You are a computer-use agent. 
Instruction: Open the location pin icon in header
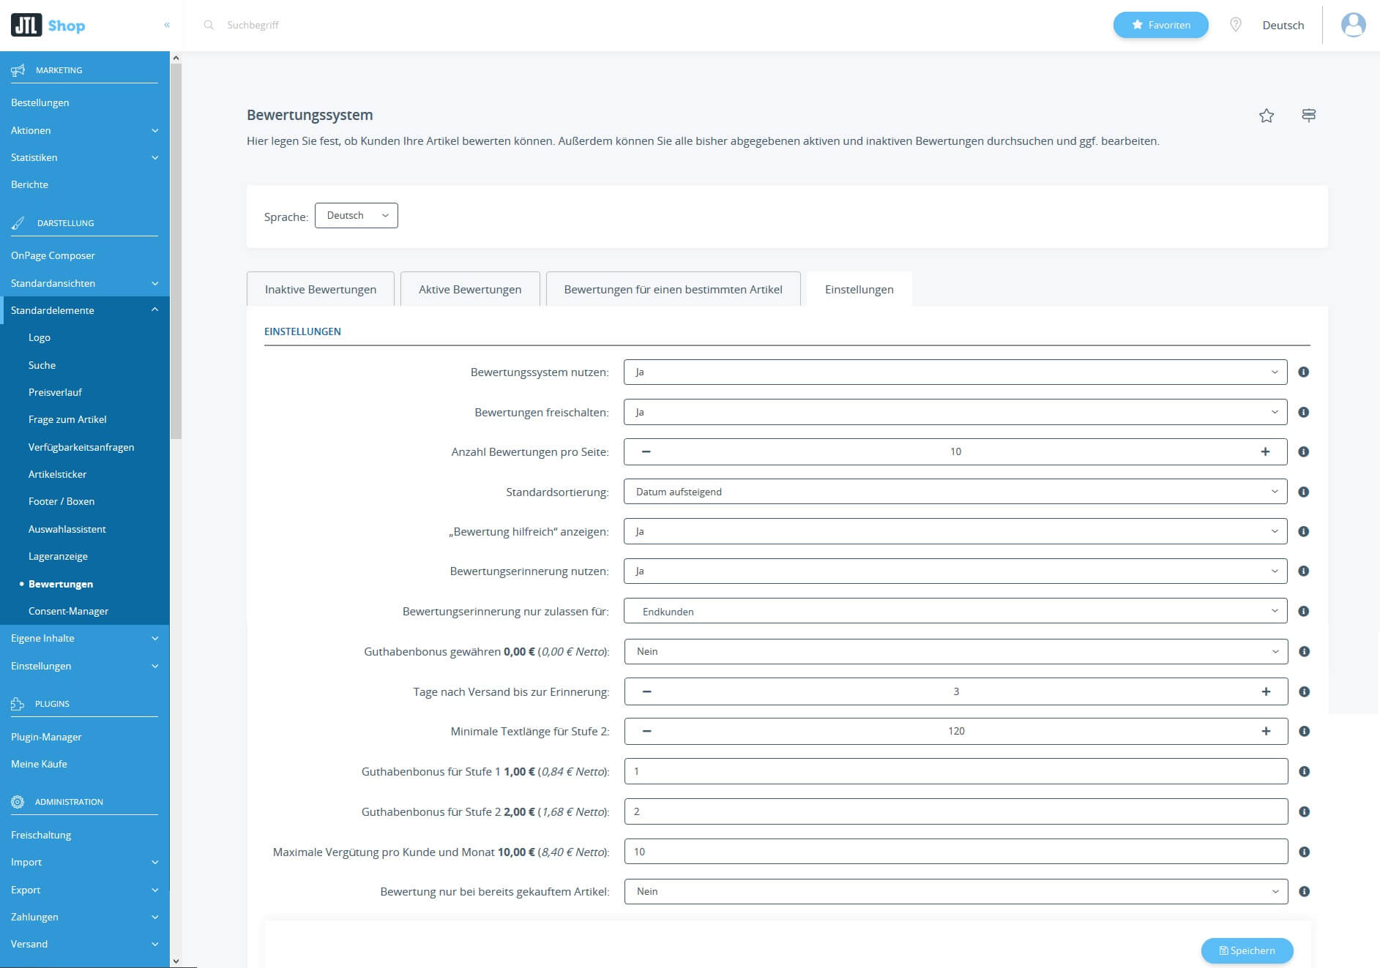point(1236,25)
